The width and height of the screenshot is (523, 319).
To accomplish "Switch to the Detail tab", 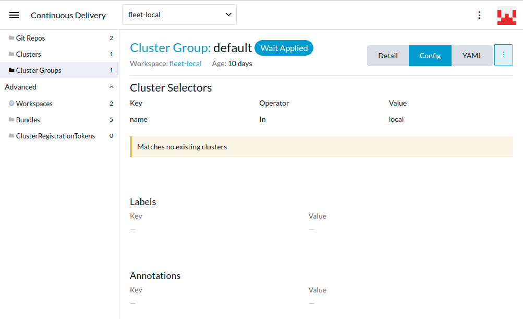I will pos(388,55).
